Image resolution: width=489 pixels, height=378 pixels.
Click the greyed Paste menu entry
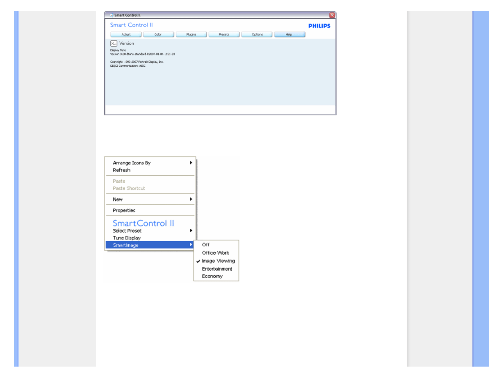[151, 181]
